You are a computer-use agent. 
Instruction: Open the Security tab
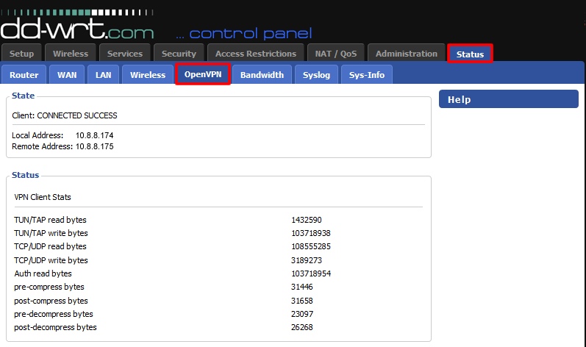[179, 54]
